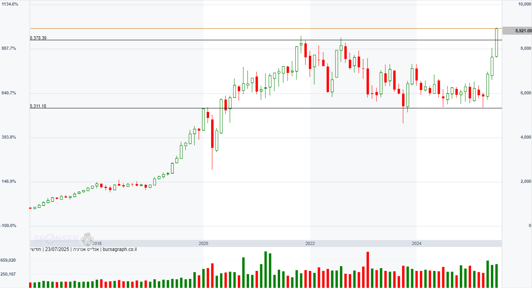Click the 2020 marker on the time axis

click(203, 243)
